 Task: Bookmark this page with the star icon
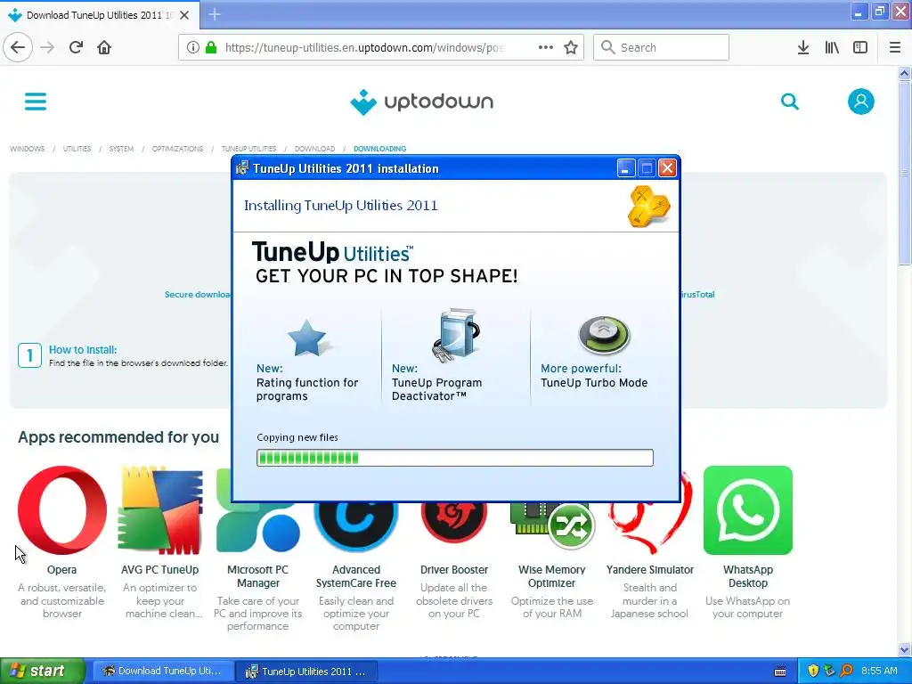571,47
